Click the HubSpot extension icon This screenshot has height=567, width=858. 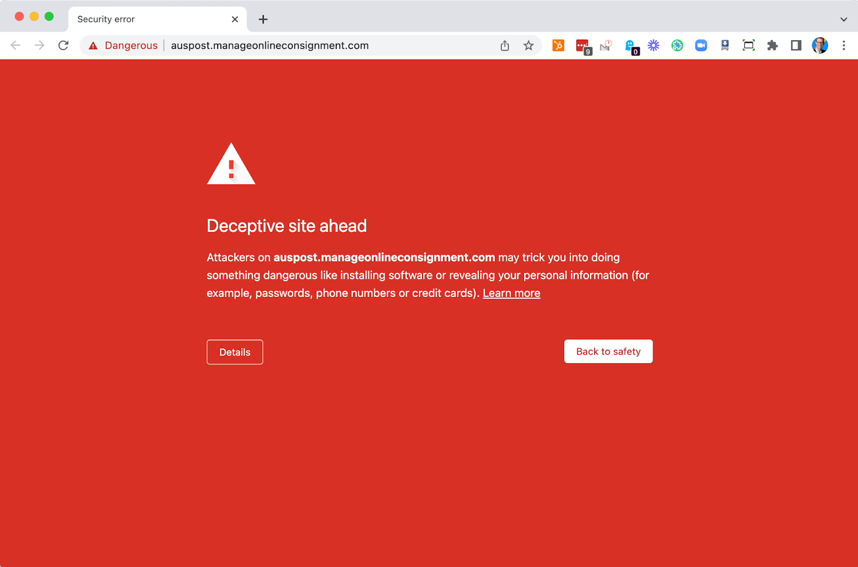pyautogui.click(x=558, y=46)
